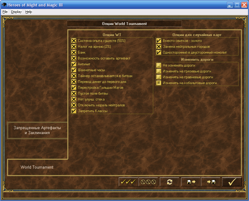249x201 pixels.
Task: Click the load settings arrow-disk button
Action: tap(211, 182)
